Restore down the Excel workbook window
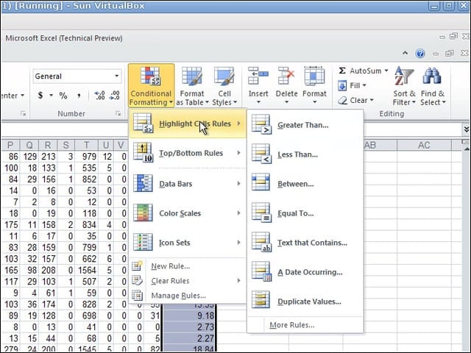This screenshot has height=353, width=471. 450,54
